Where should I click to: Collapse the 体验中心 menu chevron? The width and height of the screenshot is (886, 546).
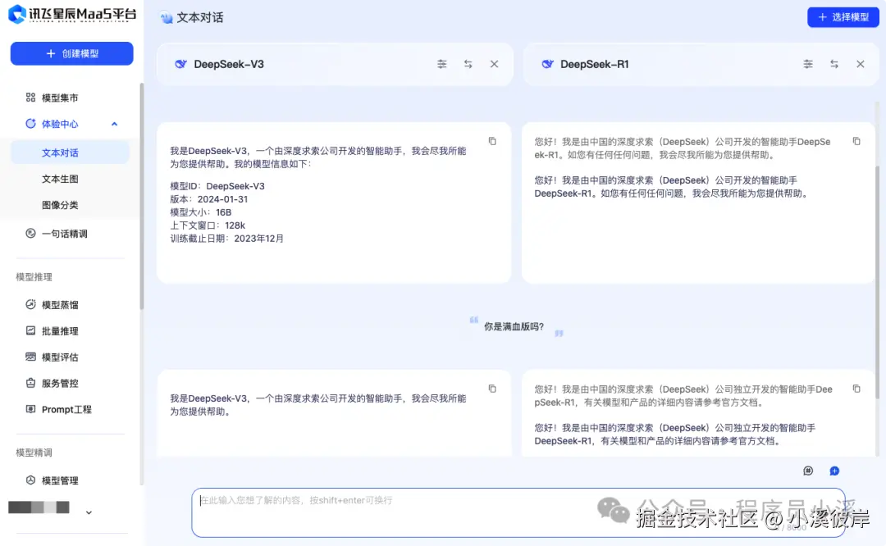pos(114,124)
